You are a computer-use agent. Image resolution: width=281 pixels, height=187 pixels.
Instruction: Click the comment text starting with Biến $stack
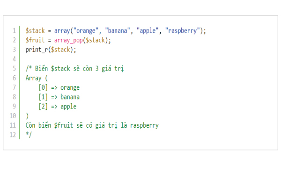77,69
